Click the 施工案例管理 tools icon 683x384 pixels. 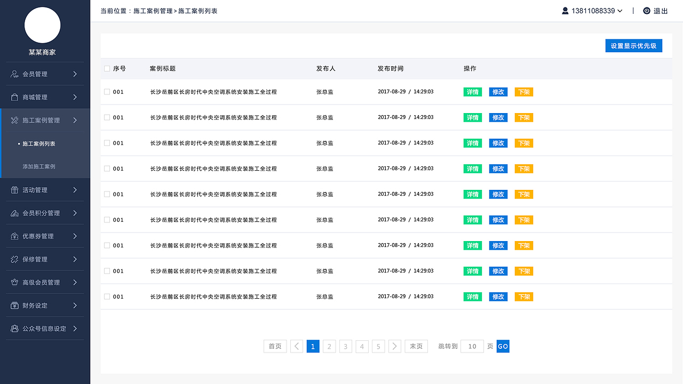point(14,120)
